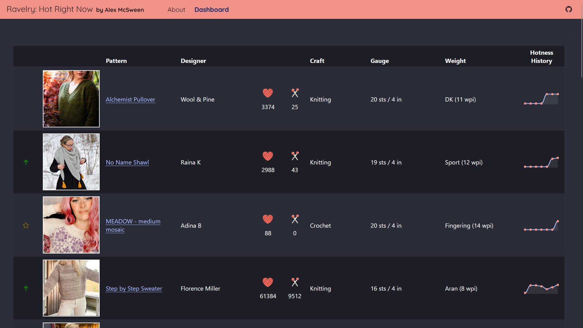This screenshot has width=583, height=328.
Task: Open the Alchemist Pullover pattern link
Action: tap(130, 99)
